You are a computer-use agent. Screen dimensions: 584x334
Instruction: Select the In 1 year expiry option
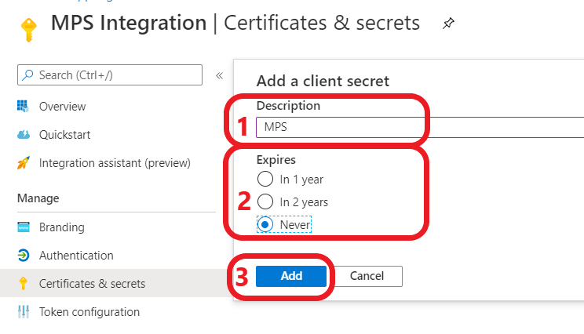(x=265, y=179)
